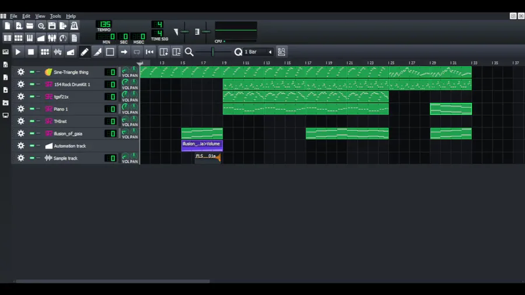Click the time signature numerator
Viewport: 525px width, 295px height.
(158, 24)
